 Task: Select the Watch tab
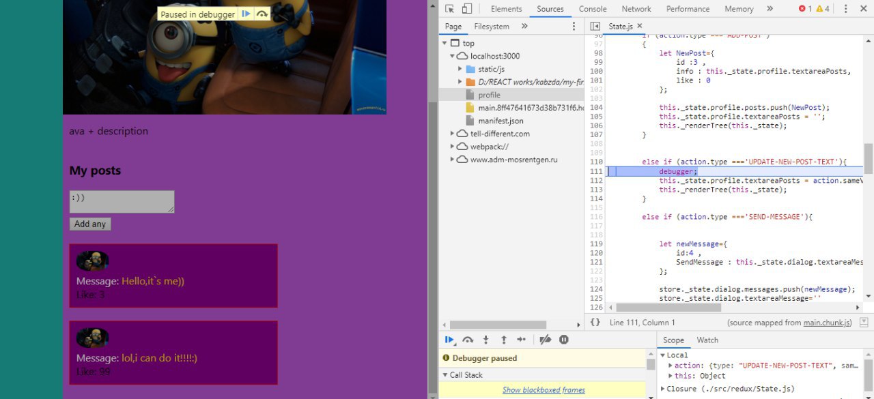point(707,340)
